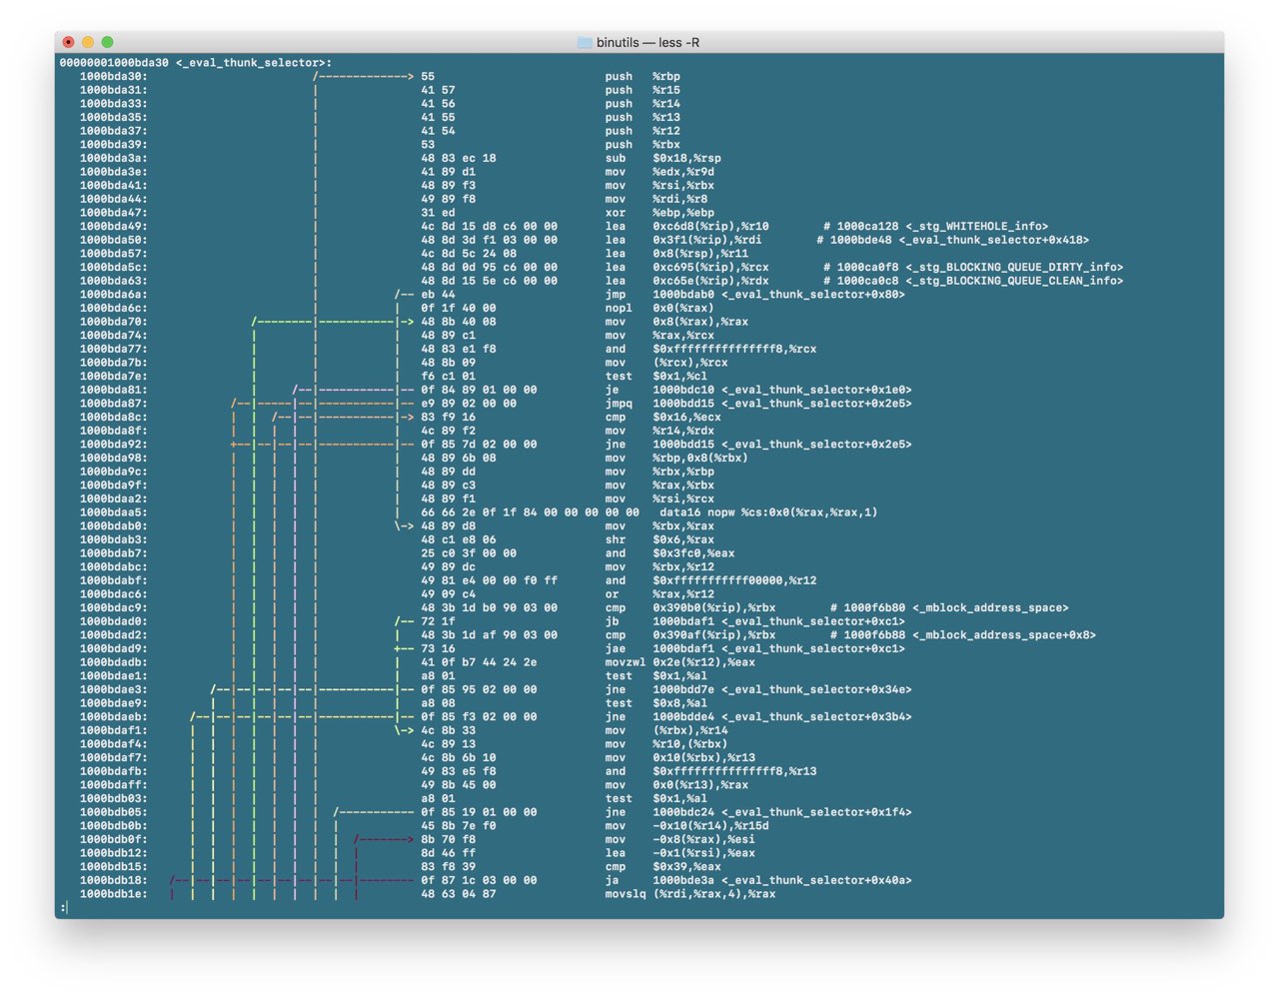Select the operand "0x2e(%r12),%eax"

pyautogui.click(x=704, y=662)
